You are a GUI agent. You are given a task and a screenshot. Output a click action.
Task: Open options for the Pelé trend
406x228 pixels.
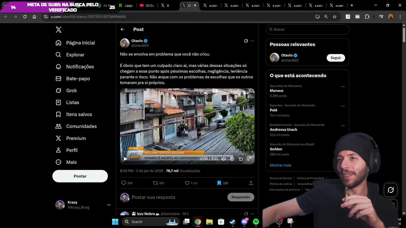click(x=343, y=106)
